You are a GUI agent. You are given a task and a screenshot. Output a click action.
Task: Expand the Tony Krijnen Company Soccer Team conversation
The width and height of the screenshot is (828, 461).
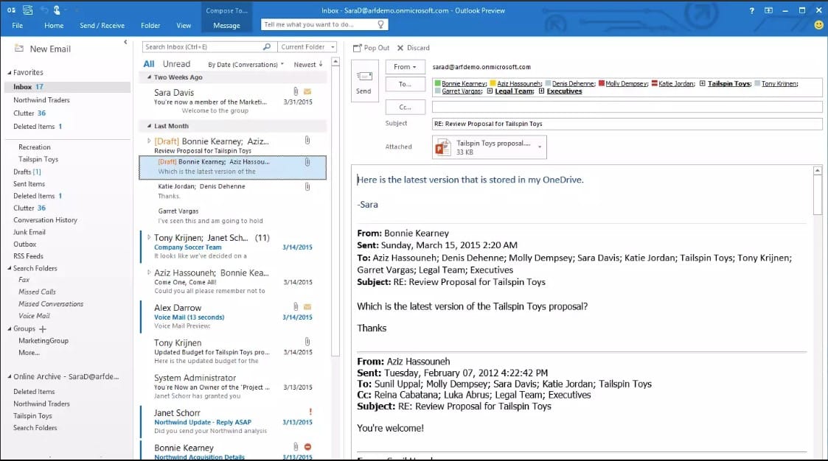point(149,237)
